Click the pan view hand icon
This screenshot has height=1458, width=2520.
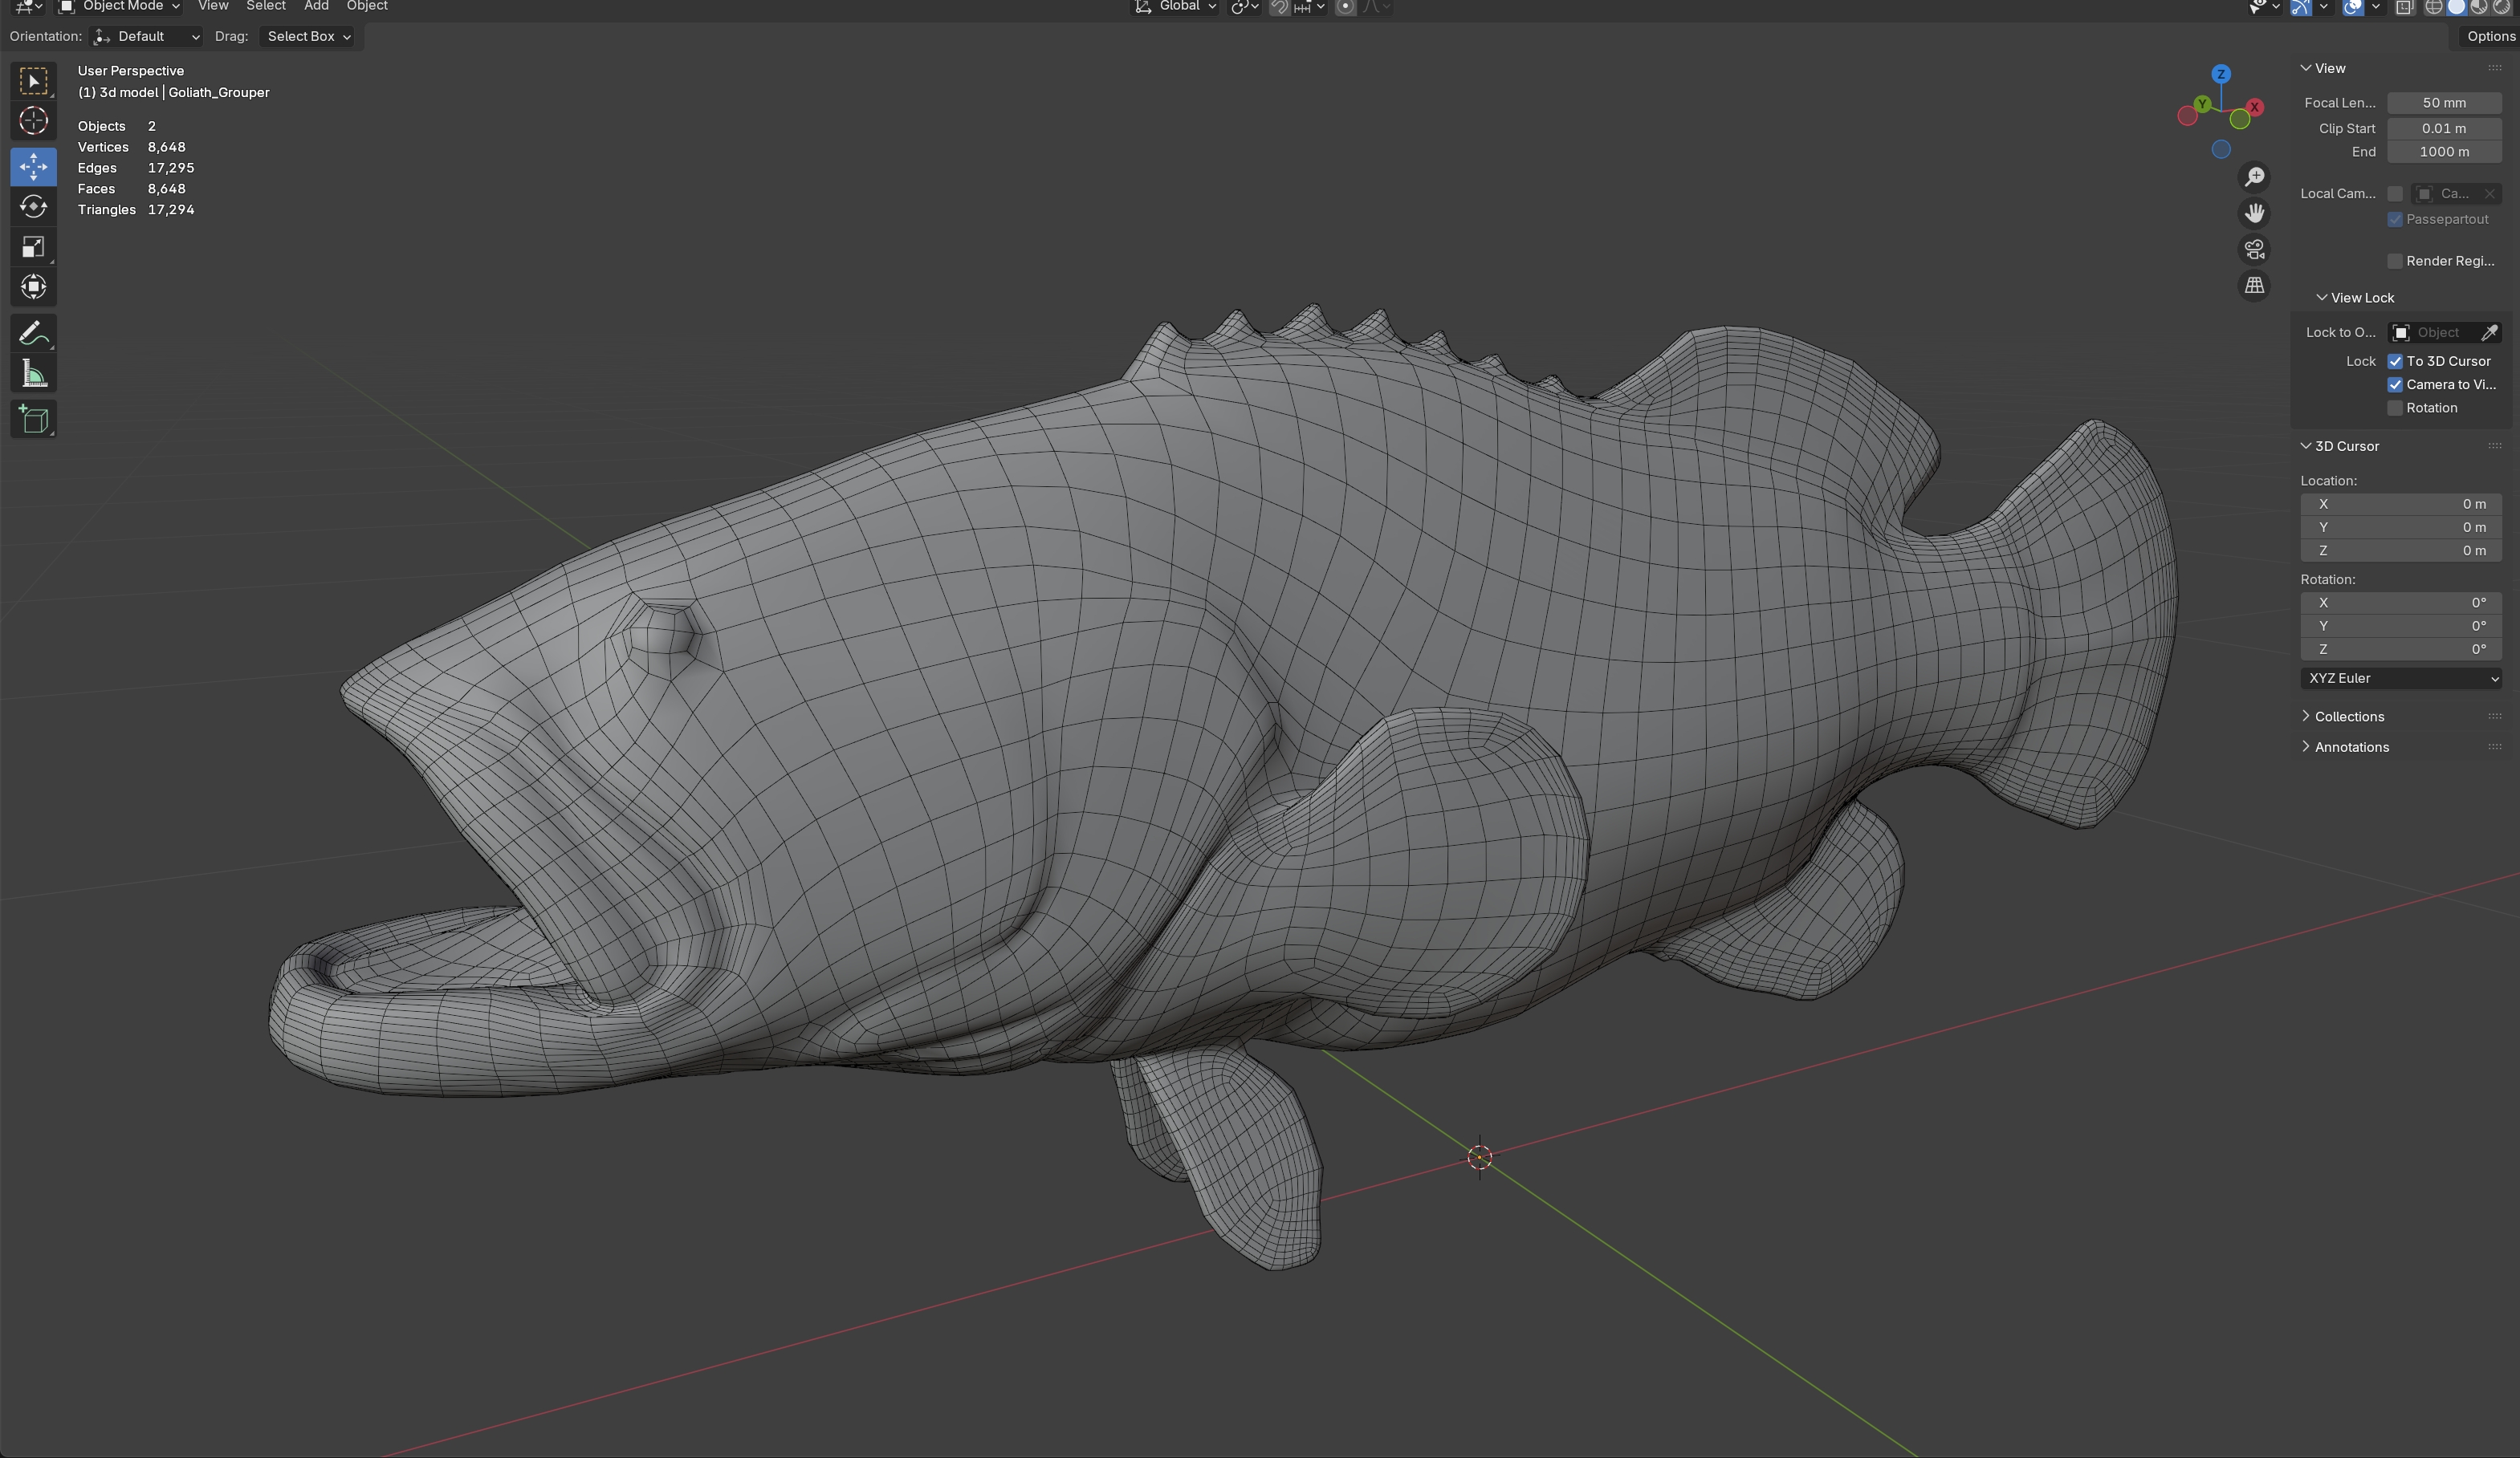click(x=2254, y=213)
